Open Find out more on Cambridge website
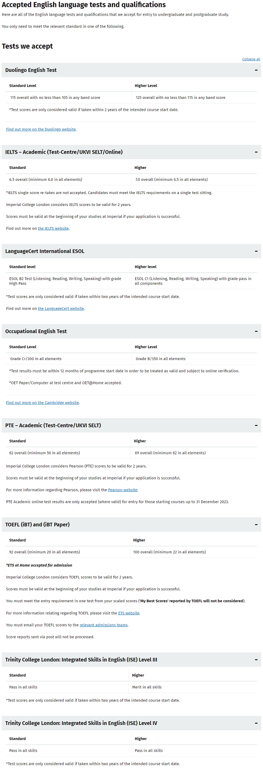 click(x=42, y=403)
